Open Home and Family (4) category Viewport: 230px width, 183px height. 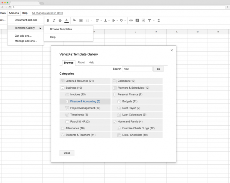click(137, 121)
